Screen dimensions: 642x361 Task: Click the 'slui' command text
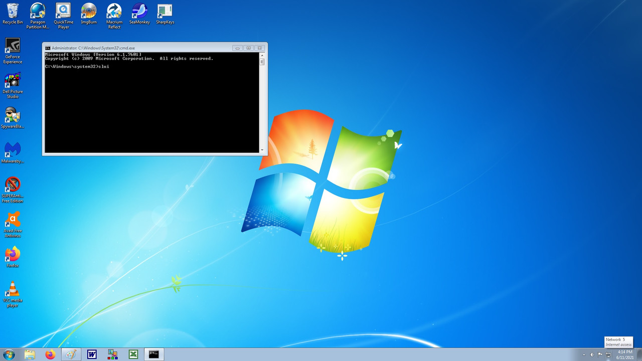tap(104, 66)
